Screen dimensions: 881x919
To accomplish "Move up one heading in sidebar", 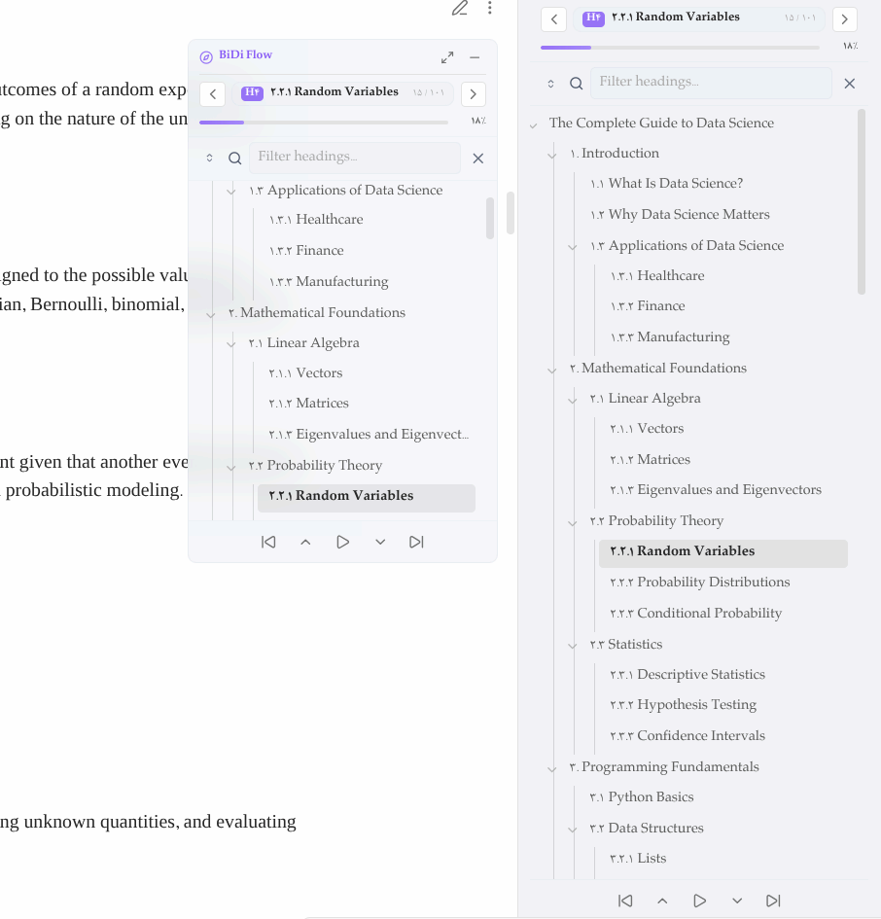I will pyautogui.click(x=662, y=901).
